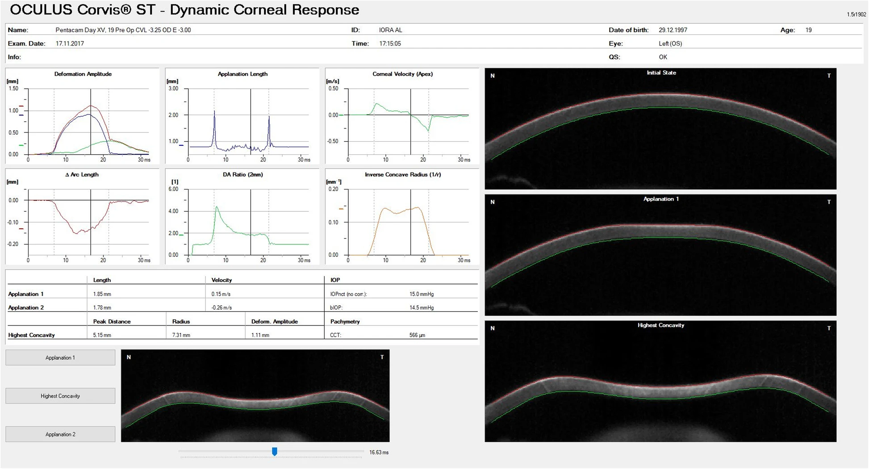The width and height of the screenshot is (869, 469).
Task: Click the Applanation 2 row label in table
Action: [x=26, y=308]
